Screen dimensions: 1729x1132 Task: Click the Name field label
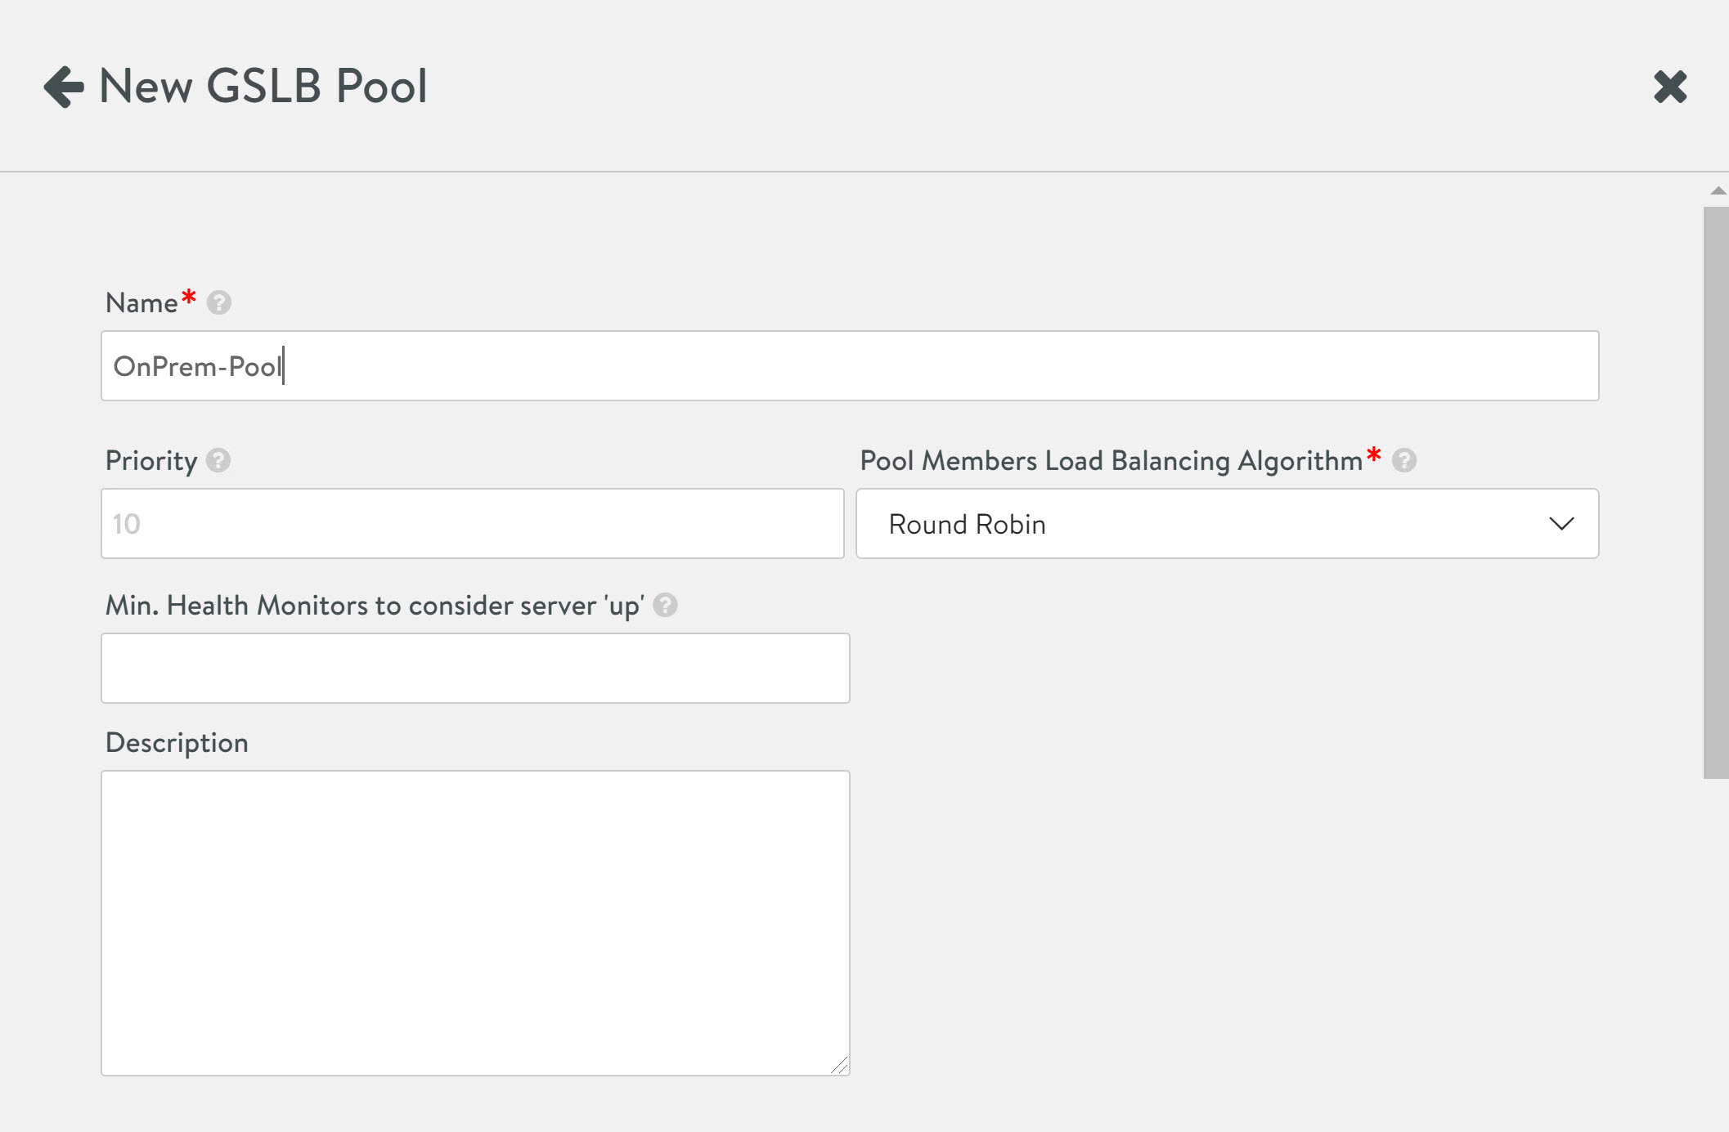(141, 303)
